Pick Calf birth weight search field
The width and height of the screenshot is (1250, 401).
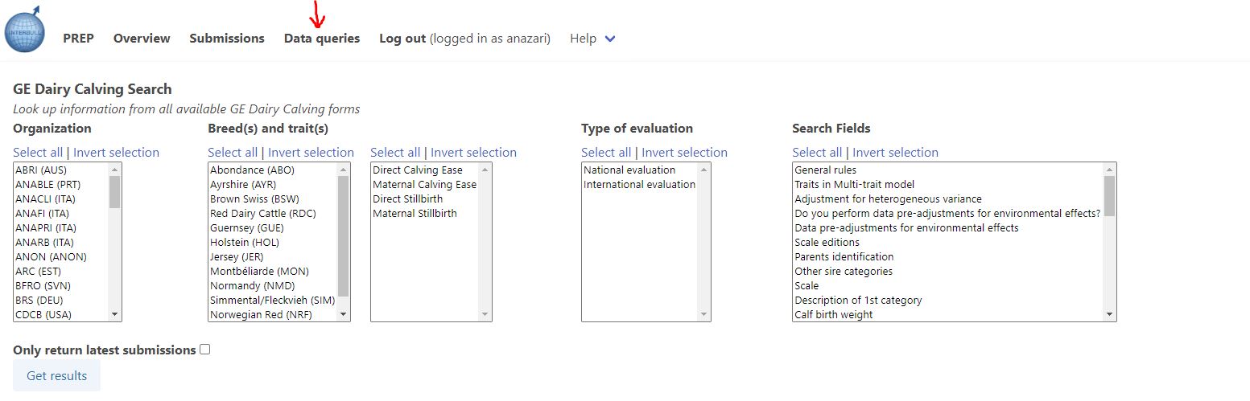pyautogui.click(x=833, y=315)
